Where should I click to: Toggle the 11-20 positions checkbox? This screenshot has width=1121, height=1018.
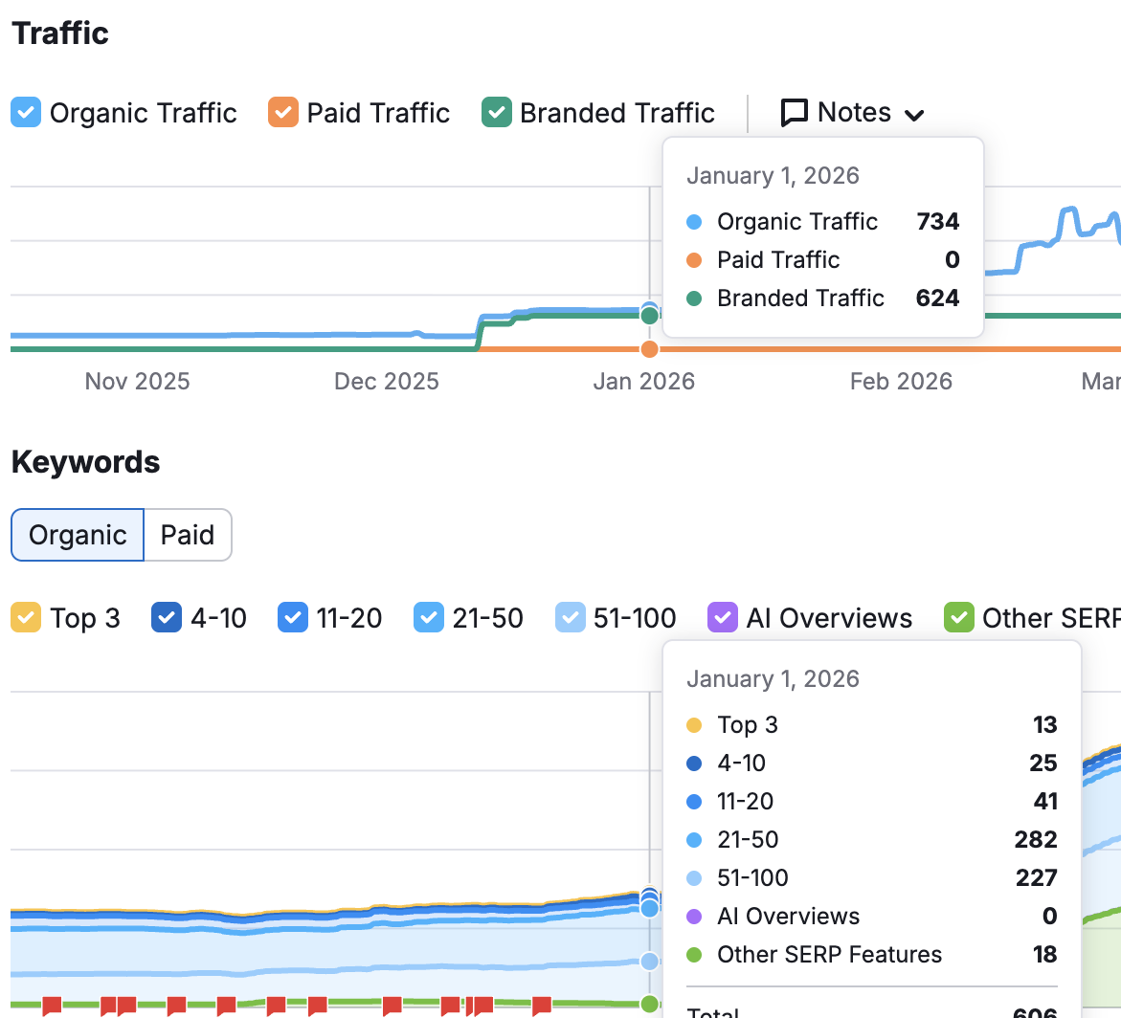coord(292,618)
